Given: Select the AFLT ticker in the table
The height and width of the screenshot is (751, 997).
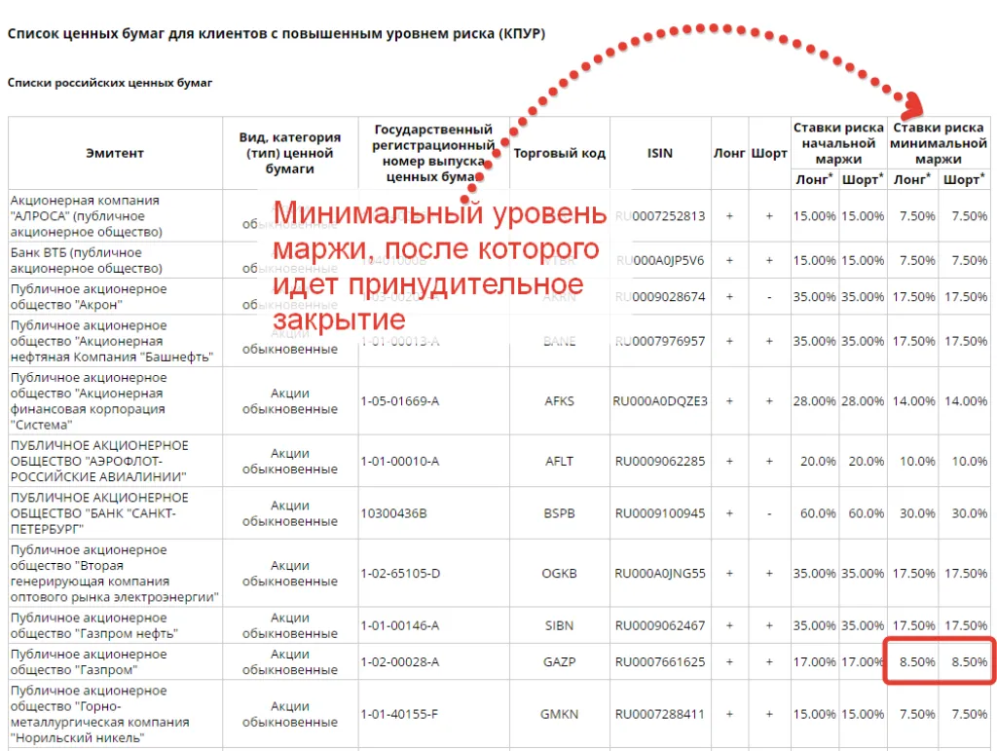Looking at the screenshot, I should click(x=560, y=462).
